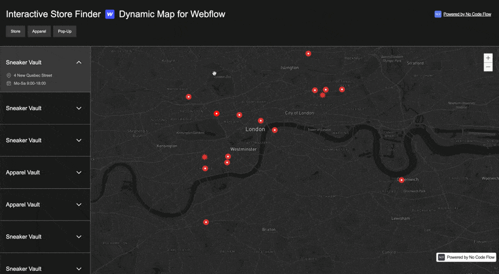Select the lower marker of the pair below Westminster
Viewport: 499px width, 274px height.
[227, 163]
